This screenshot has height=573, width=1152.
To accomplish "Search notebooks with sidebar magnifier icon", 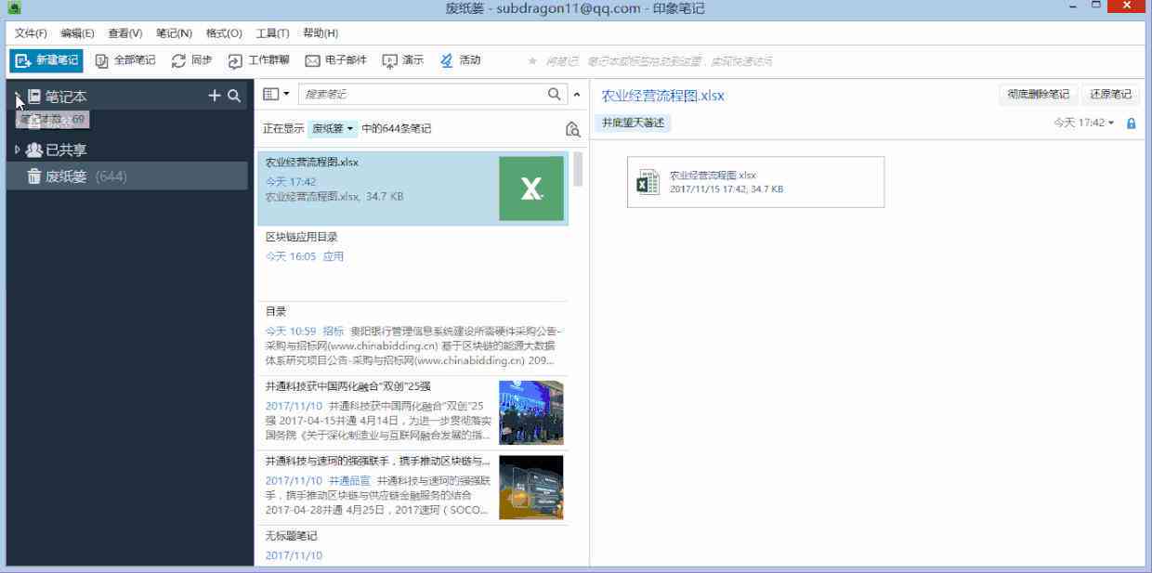I will tap(234, 96).
